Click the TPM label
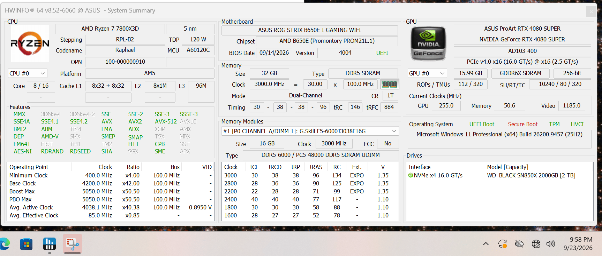The width and height of the screenshot is (602, 256). 554,125
